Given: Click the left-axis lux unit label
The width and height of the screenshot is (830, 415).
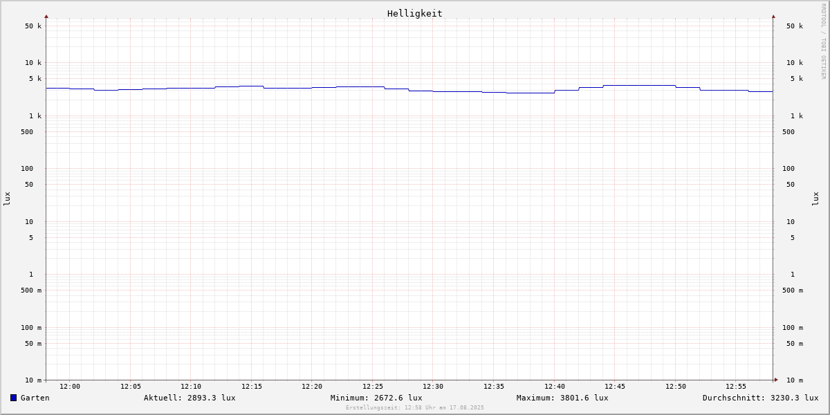Looking at the screenshot, I should (x=7, y=199).
